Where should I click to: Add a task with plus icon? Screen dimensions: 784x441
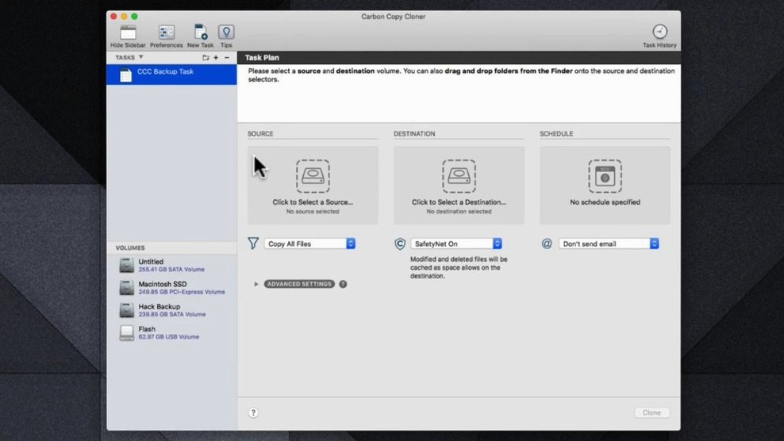(216, 58)
